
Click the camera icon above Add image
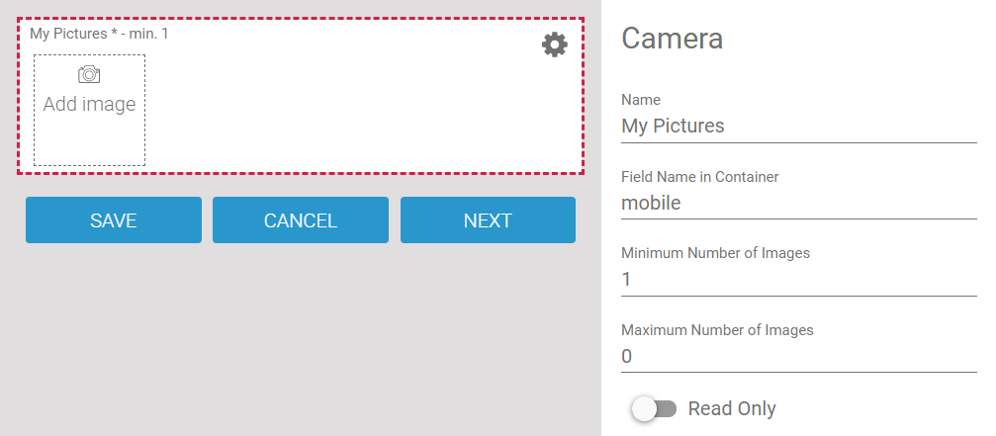tap(89, 74)
